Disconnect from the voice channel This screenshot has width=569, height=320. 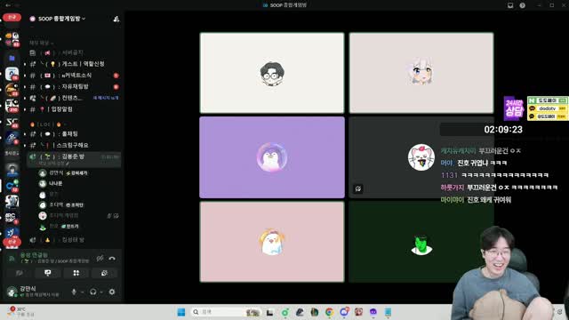pos(112,259)
